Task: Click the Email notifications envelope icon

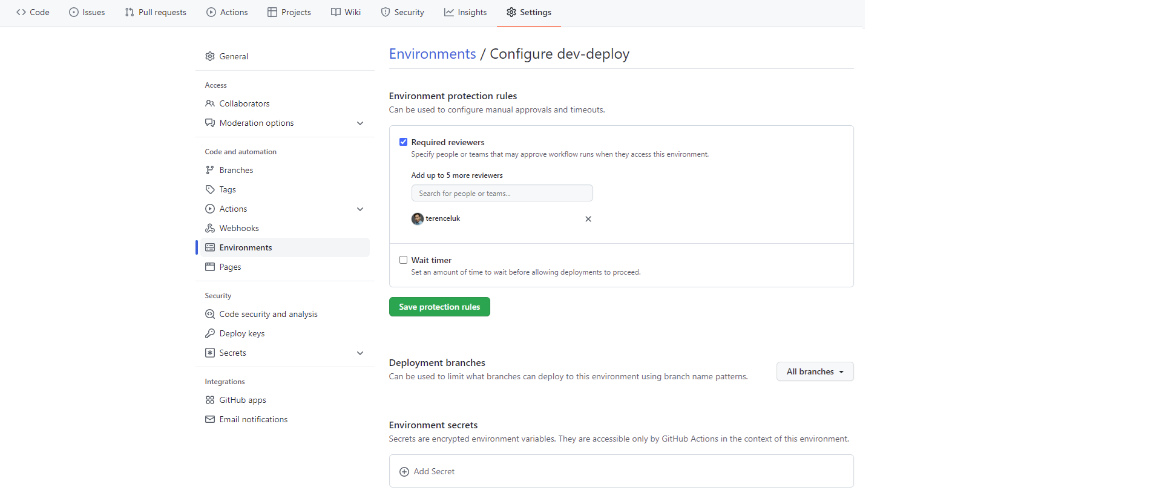Action: click(210, 419)
